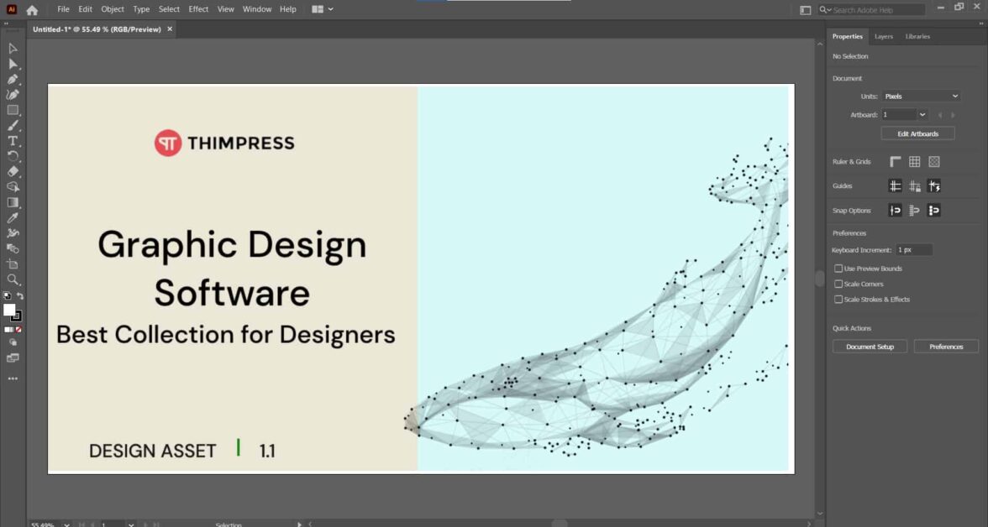This screenshot has width=988, height=527.
Task: Select the Rectangle tool
Action: (x=13, y=110)
